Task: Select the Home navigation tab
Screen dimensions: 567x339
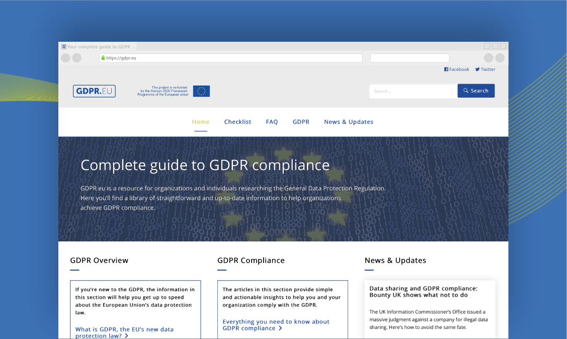Action: (200, 122)
